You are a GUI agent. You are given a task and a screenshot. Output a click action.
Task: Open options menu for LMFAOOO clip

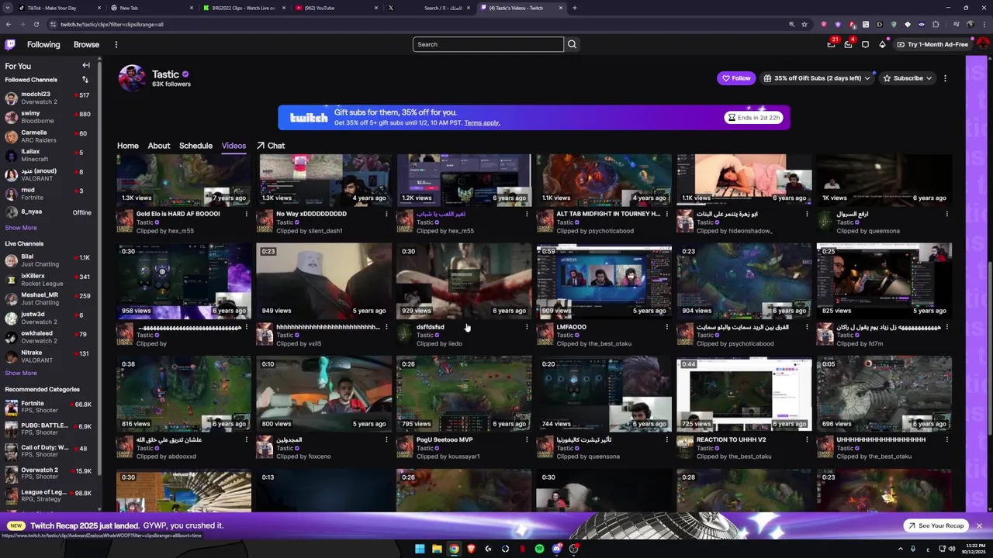click(x=666, y=327)
